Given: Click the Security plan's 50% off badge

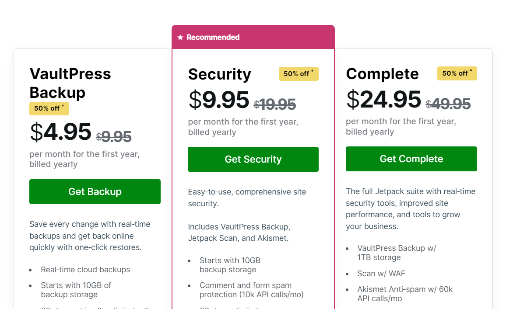Looking at the screenshot, I should (x=299, y=74).
